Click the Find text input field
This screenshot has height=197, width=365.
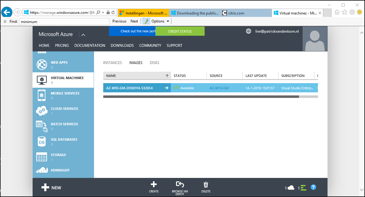[x=64, y=22]
